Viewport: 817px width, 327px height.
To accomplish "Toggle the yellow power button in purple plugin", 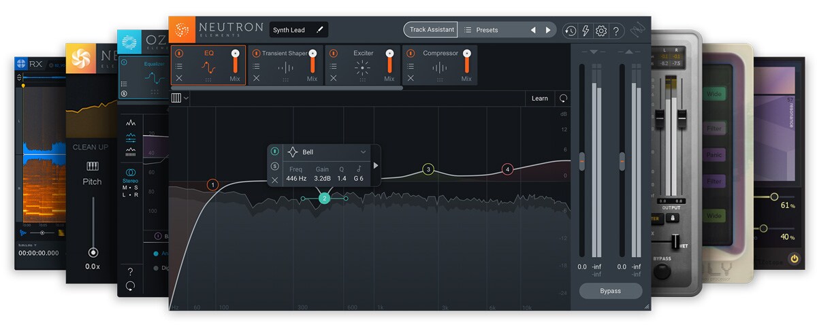I will coord(794,259).
